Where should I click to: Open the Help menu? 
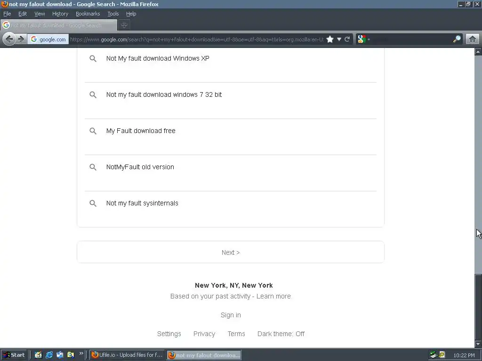(x=131, y=14)
